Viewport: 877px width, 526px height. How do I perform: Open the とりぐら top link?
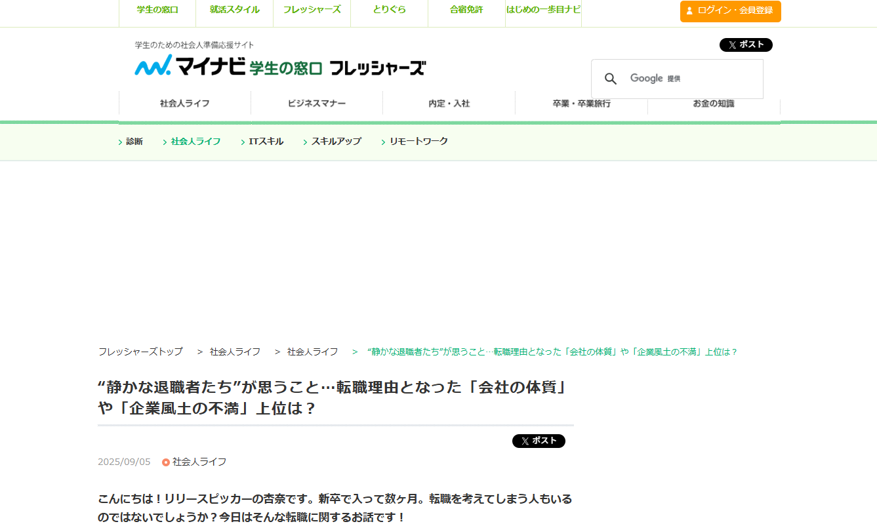(389, 10)
